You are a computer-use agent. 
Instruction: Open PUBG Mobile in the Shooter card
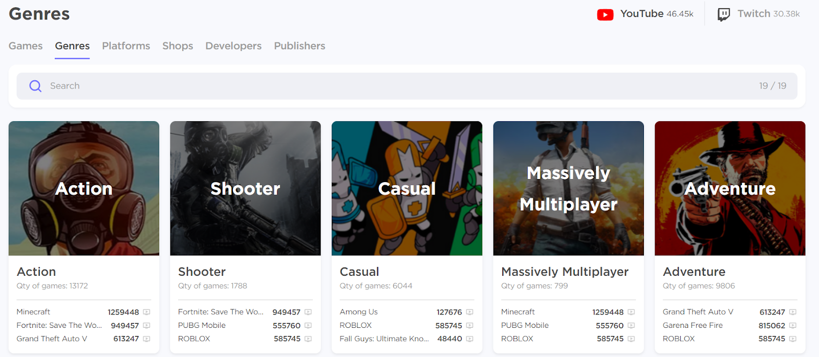click(202, 325)
